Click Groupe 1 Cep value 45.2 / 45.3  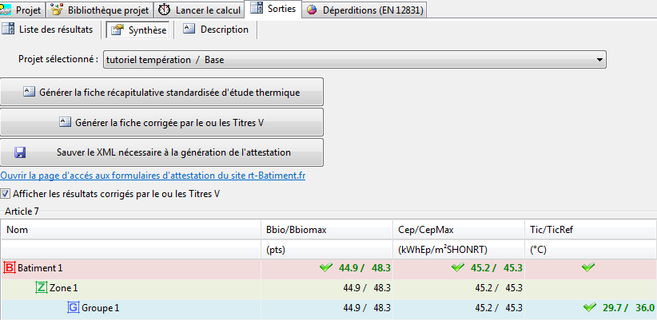[499, 308]
